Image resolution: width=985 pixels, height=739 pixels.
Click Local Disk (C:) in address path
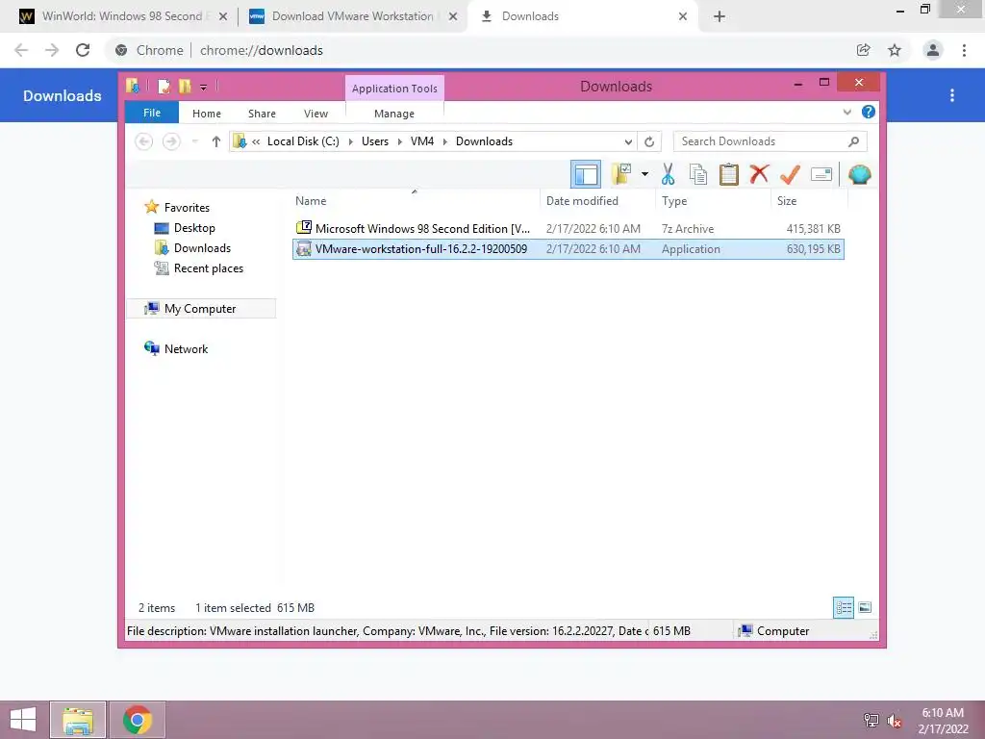pos(303,141)
